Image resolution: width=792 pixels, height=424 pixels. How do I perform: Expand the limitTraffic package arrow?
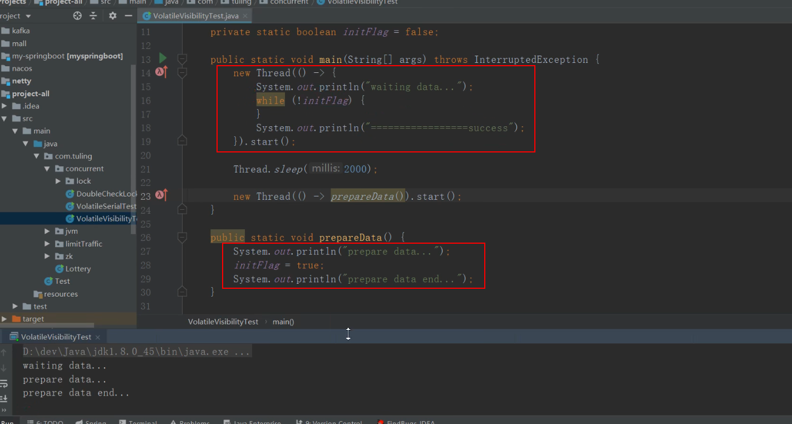coord(47,244)
